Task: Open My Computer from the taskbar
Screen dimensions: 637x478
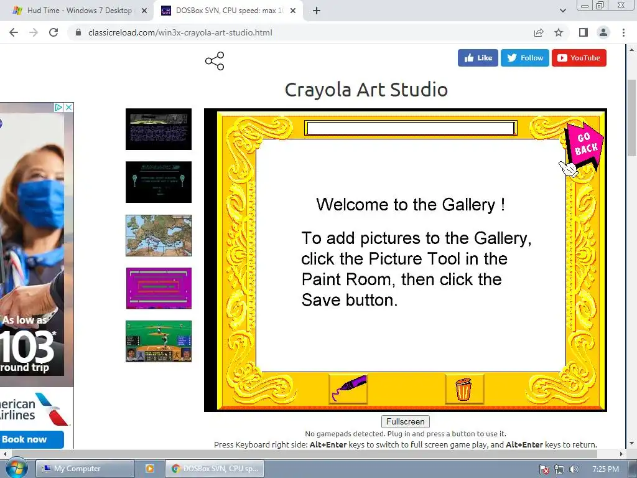Action: coord(85,469)
